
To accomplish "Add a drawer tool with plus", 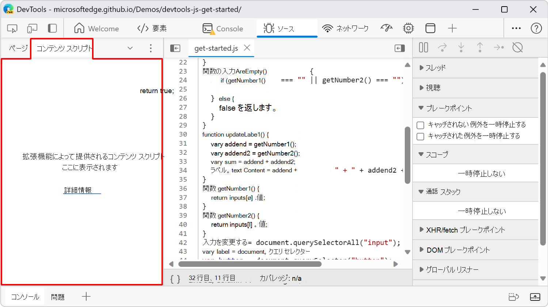I will (x=86, y=296).
